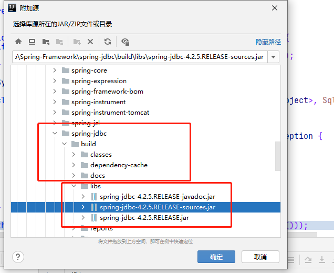This screenshot has height=273, width=334.
Task: Collapse the build folder
Action: coord(64,144)
